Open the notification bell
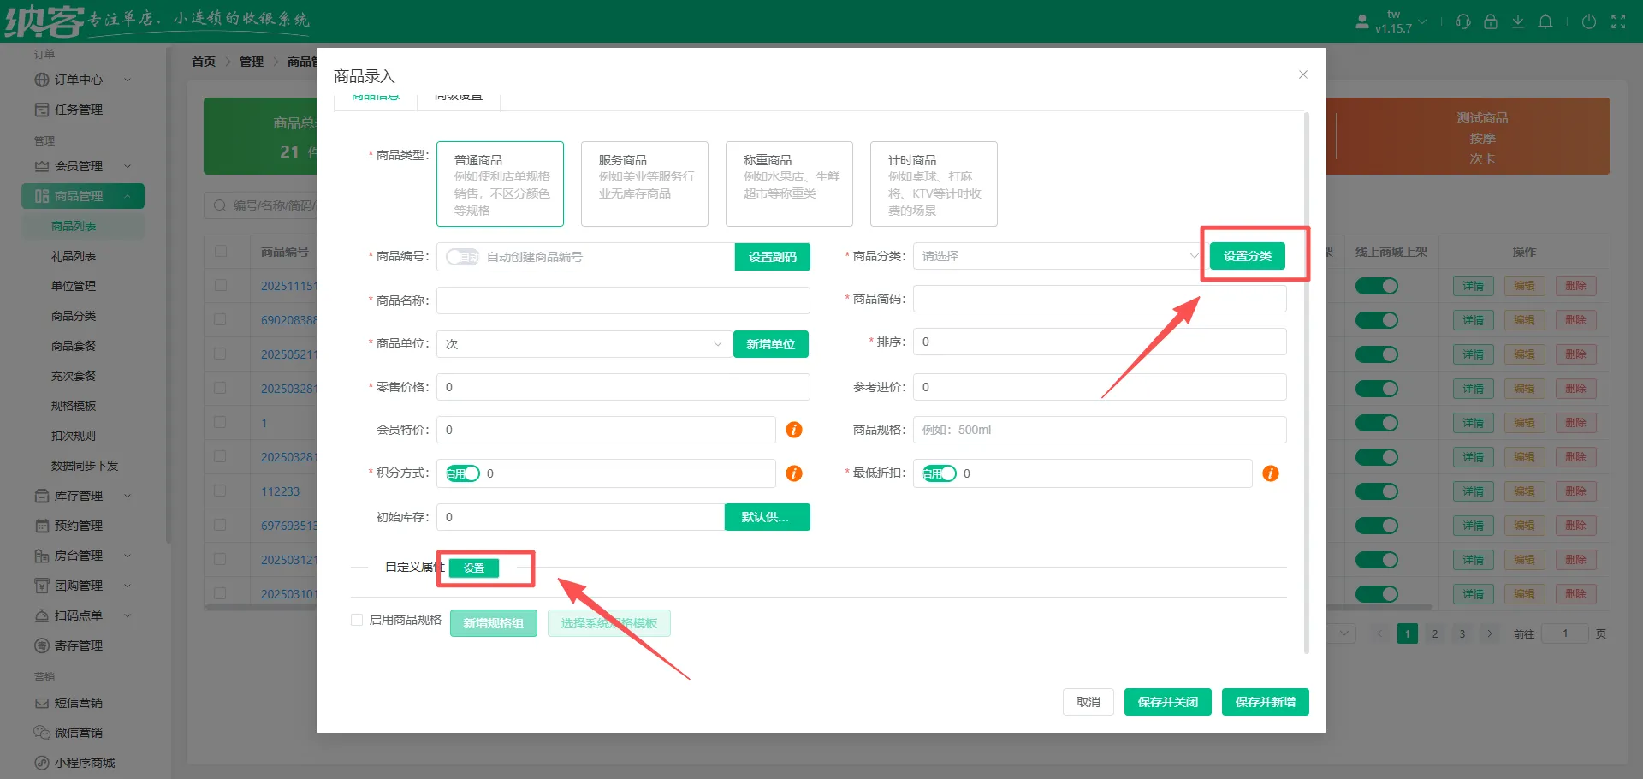Screen dimensions: 1643x779 coord(1545,21)
